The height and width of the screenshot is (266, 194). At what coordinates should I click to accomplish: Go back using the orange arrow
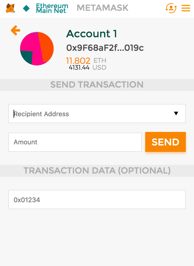(x=15, y=30)
